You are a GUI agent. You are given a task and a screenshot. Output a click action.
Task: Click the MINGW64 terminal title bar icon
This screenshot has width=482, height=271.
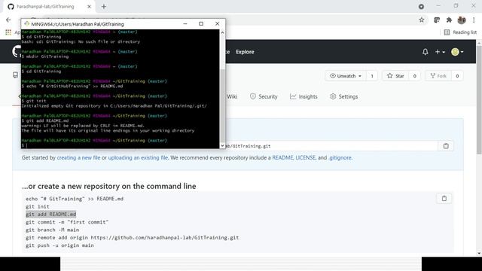coord(27,23)
